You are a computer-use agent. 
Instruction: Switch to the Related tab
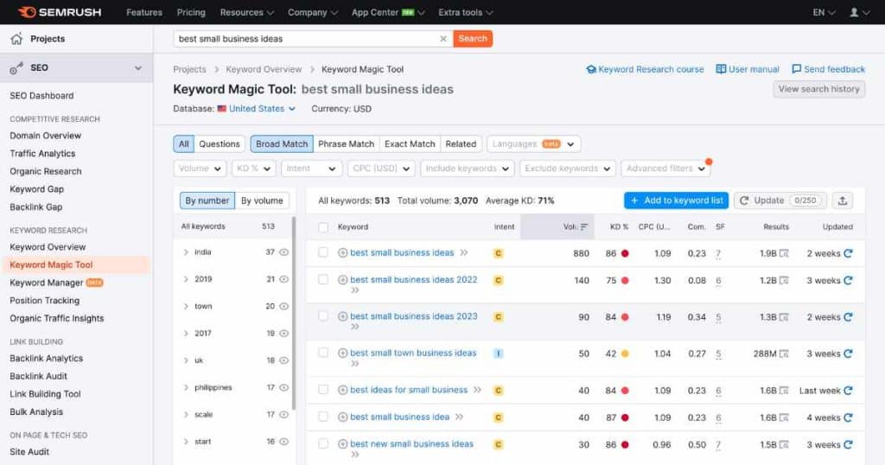pos(461,143)
